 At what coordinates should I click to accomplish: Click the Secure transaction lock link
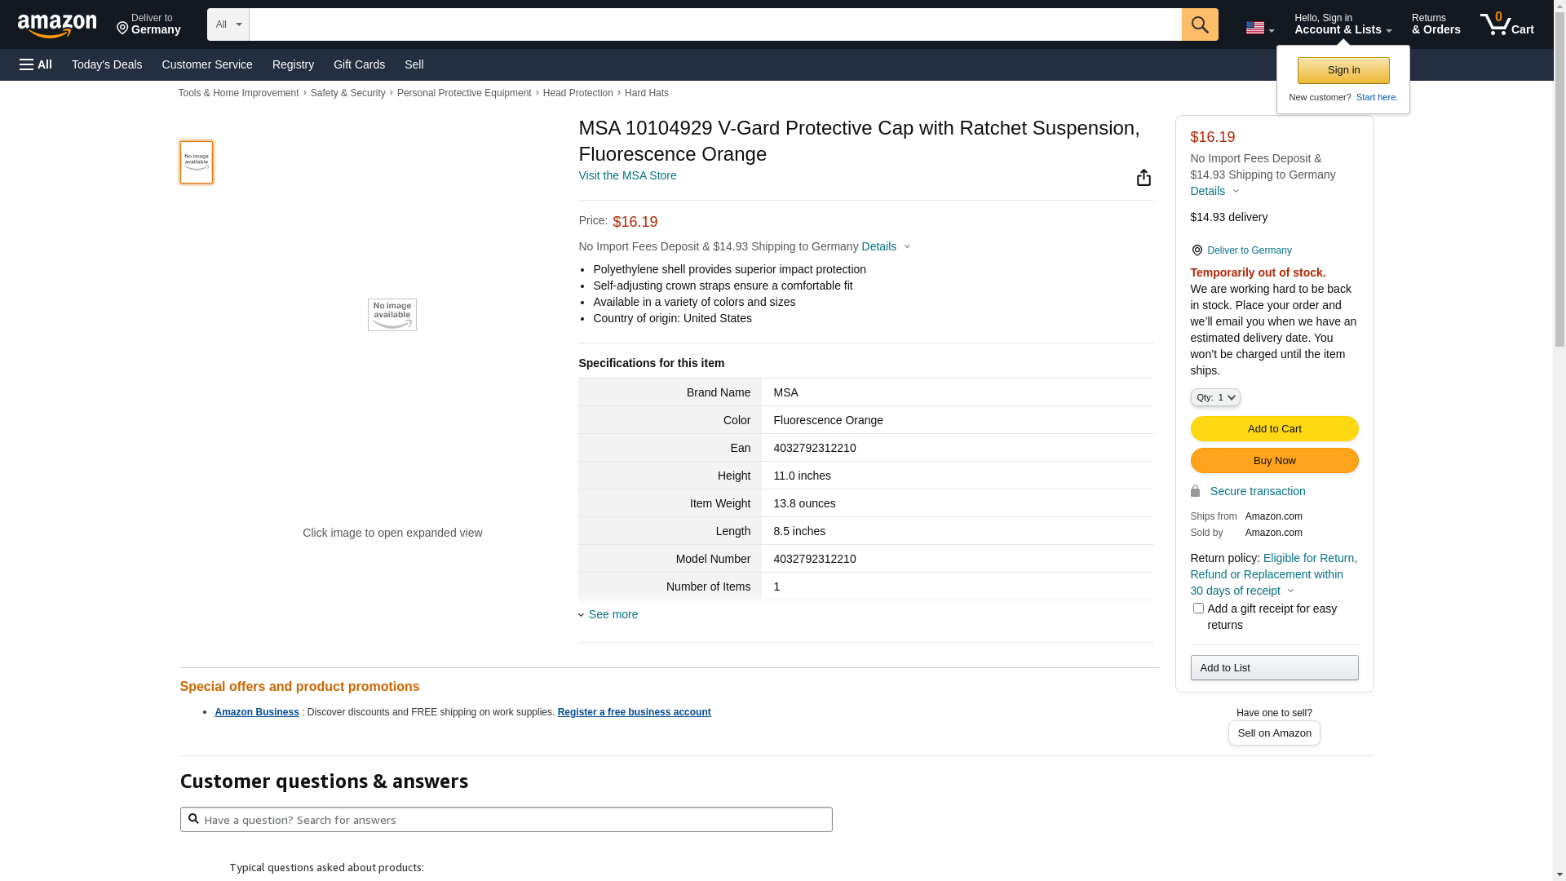click(x=1257, y=491)
